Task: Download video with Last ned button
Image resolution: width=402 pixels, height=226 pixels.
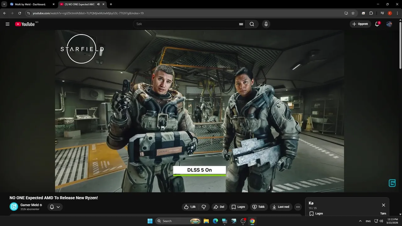Action: pyautogui.click(x=281, y=207)
